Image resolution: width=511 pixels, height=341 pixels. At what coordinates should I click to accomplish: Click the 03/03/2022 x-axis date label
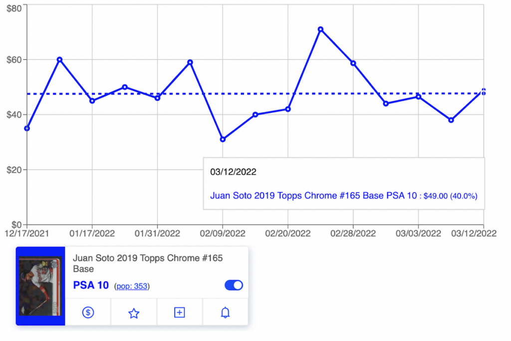[x=418, y=234]
